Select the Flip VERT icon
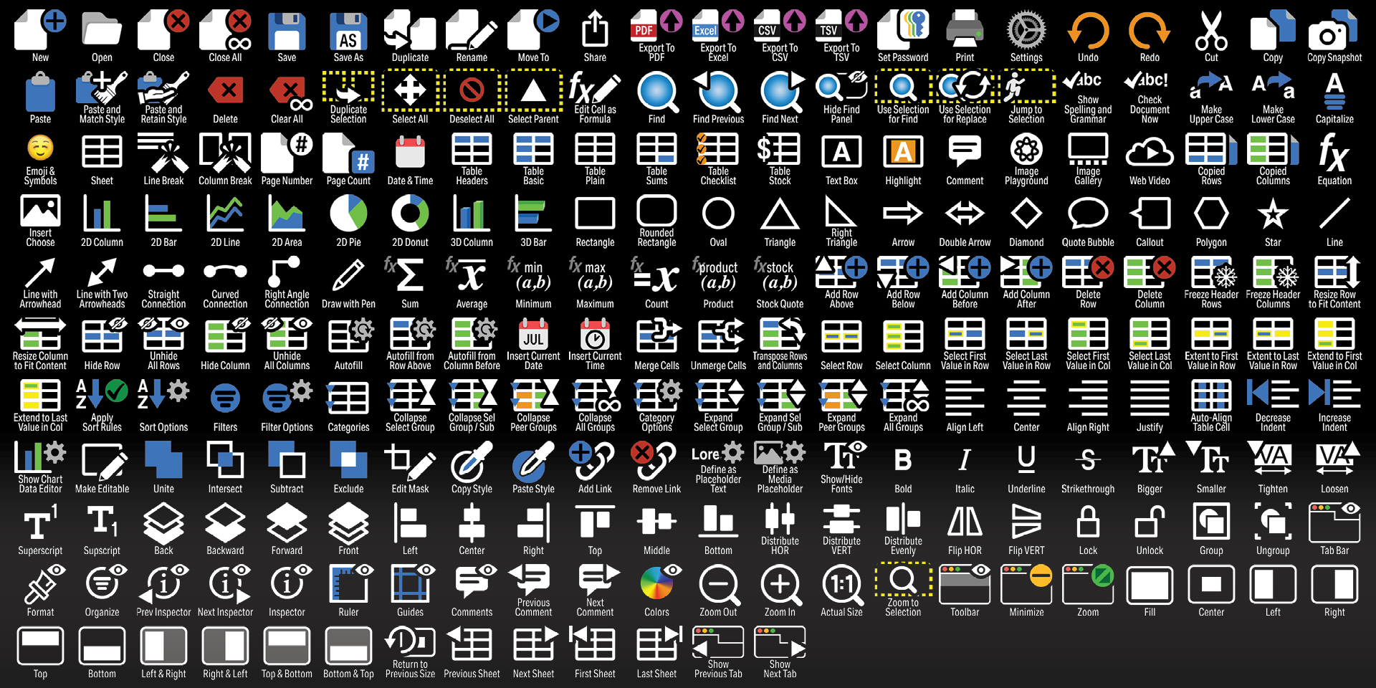The width and height of the screenshot is (1376, 688). (x=1026, y=522)
